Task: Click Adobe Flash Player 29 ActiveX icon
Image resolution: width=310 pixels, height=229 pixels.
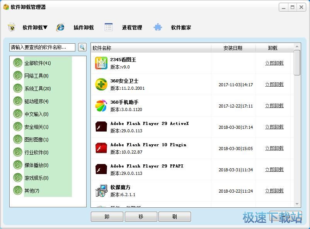Action: 101,127
